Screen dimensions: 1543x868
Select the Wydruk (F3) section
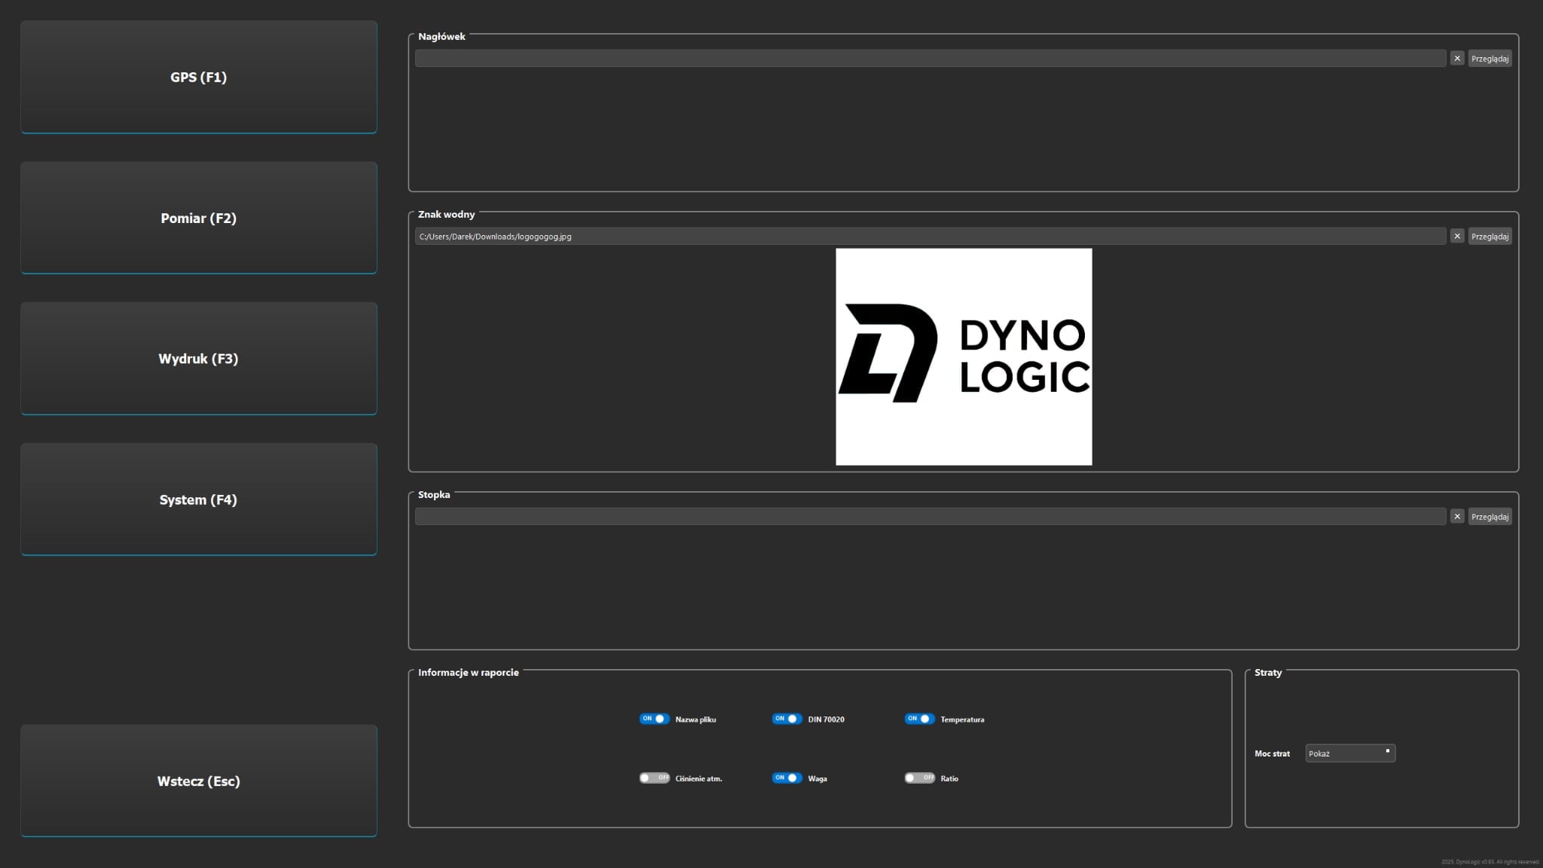pyautogui.click(x=199, y=359)
